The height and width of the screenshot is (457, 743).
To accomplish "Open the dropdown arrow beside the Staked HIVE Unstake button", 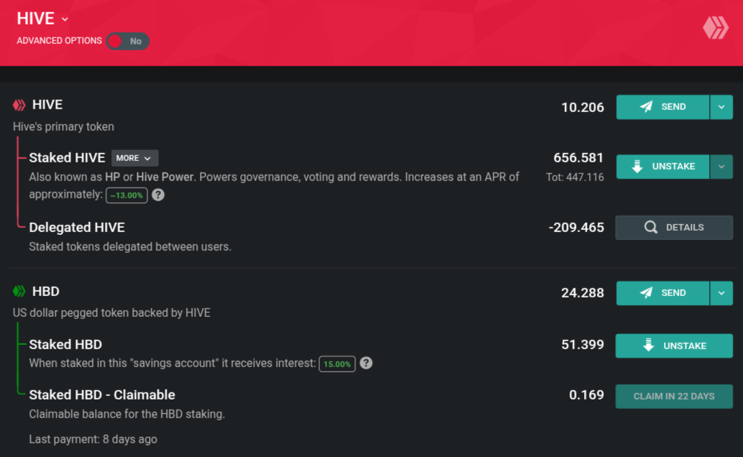I will tap(721, 167).
